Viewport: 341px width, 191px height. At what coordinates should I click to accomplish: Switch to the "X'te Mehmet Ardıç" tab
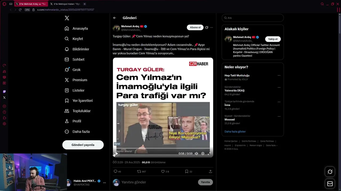31,4
